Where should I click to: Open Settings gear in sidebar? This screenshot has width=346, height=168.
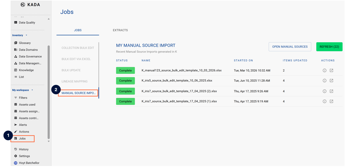click(16, 156)
